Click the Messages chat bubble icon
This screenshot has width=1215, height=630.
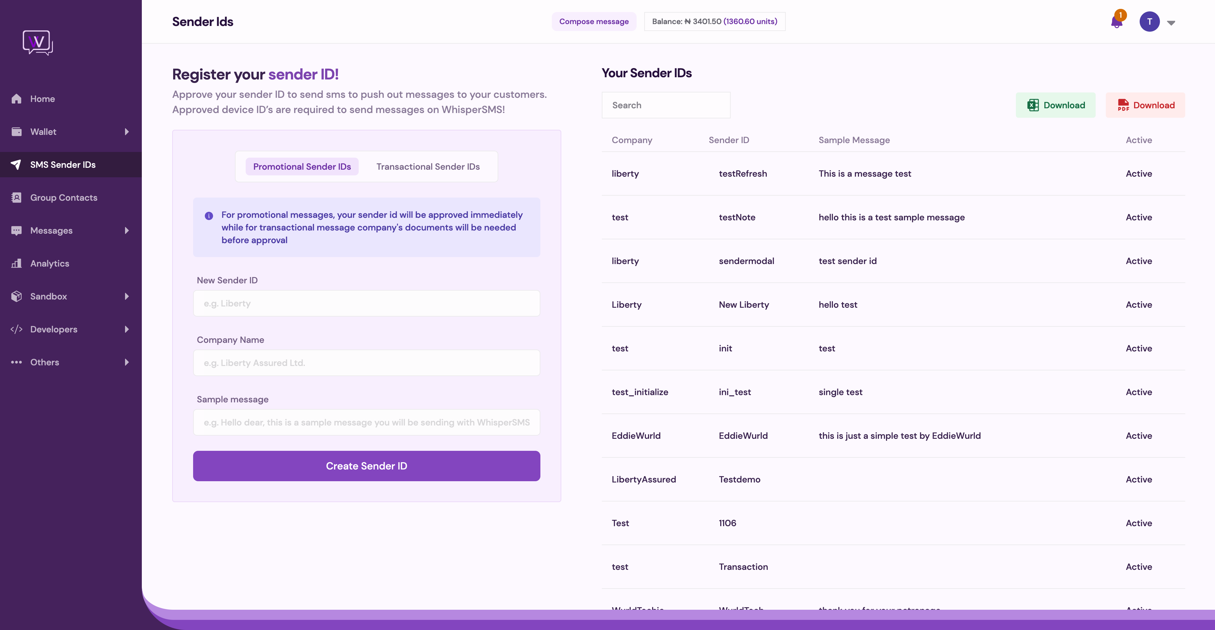pos(16,230)
